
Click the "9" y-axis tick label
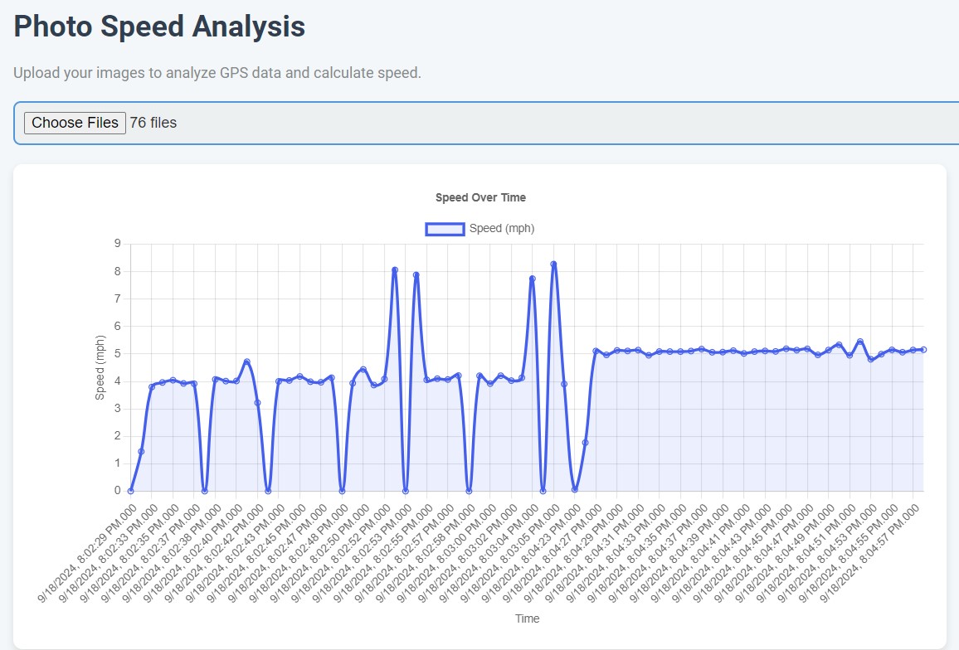pos(117,244)
